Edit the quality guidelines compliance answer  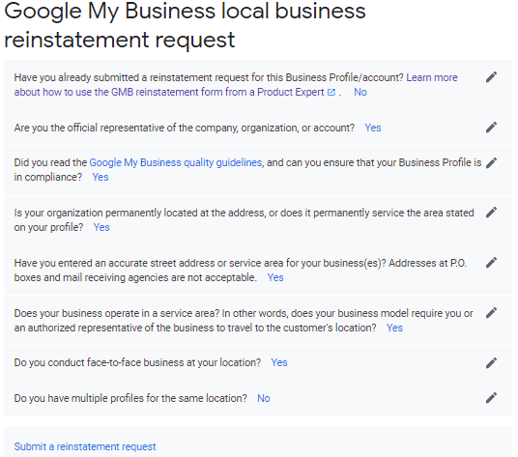tap(491, 162)
